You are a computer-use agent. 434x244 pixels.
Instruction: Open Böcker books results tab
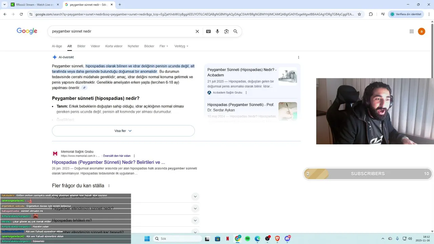[149, 46]
